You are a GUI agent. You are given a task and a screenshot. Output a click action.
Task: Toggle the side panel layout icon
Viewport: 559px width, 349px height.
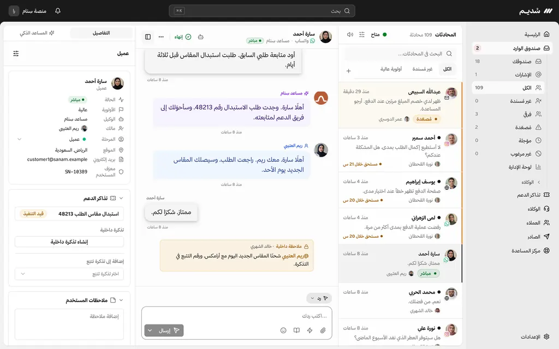148,37
